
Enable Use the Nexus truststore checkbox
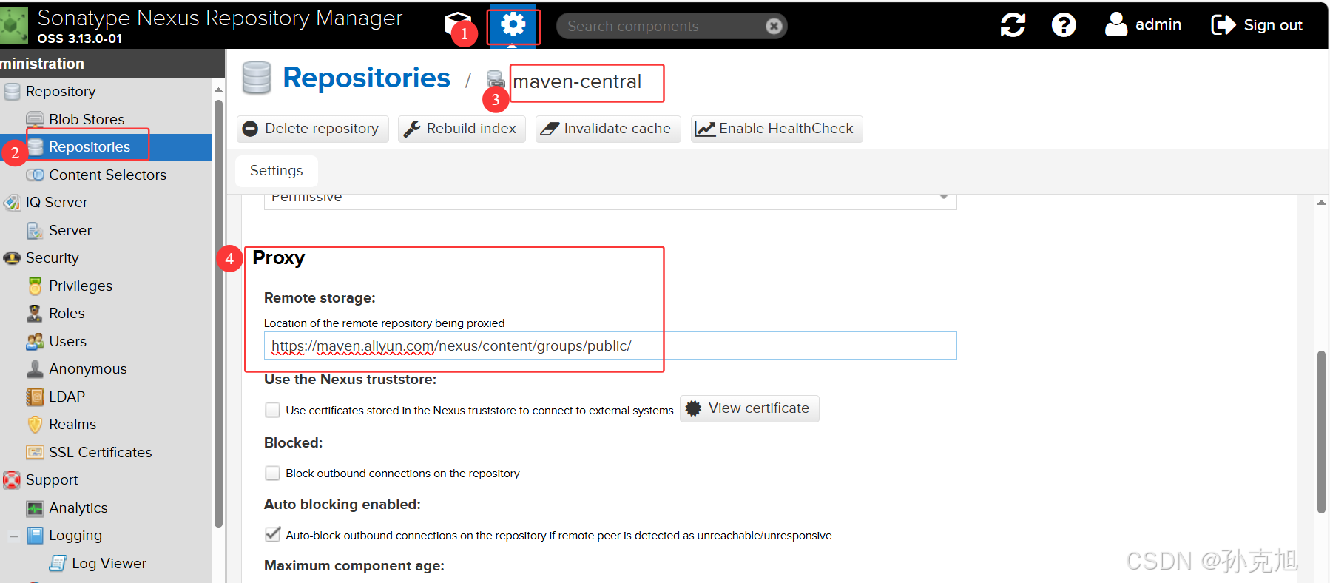tap(273, 410)
